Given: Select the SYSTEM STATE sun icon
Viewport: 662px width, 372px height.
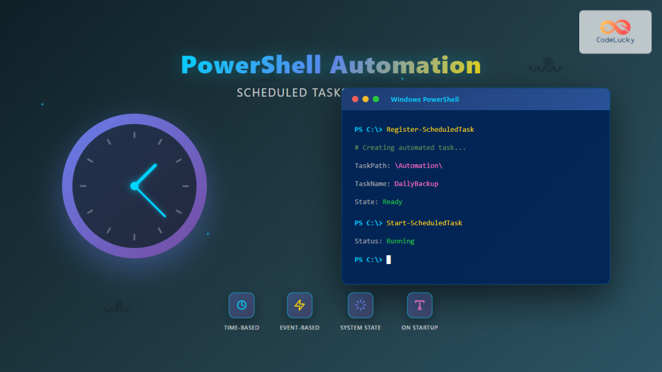Looking at the screenshot, I should [360, 305].
